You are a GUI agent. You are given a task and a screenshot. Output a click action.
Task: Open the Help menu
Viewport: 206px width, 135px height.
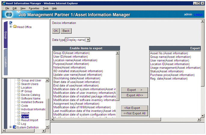tap(54, 8)
